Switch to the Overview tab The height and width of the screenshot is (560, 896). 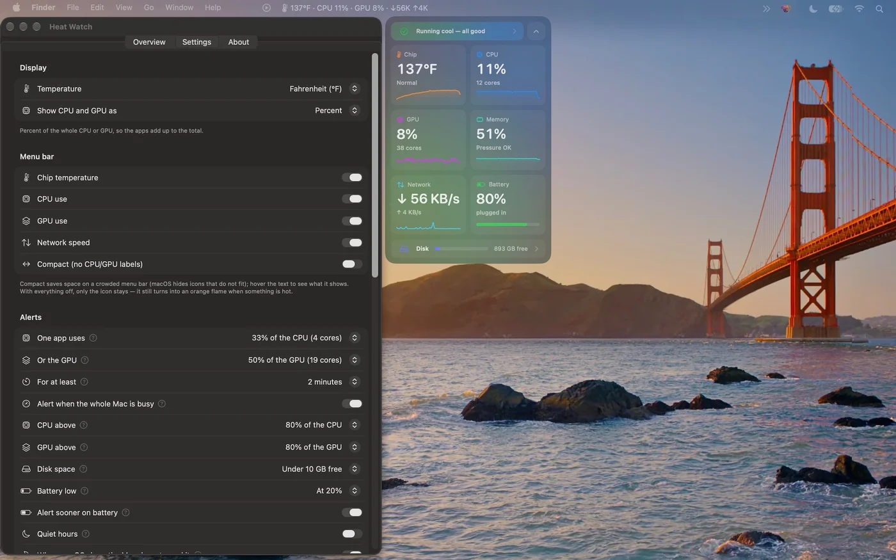pos(149,42)
